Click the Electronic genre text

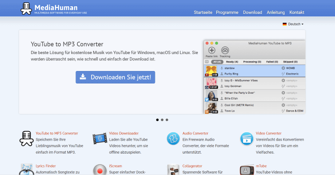tap(292, 74)
